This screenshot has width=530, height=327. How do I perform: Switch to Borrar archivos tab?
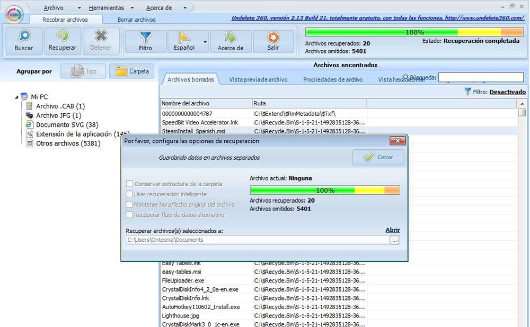136,20
